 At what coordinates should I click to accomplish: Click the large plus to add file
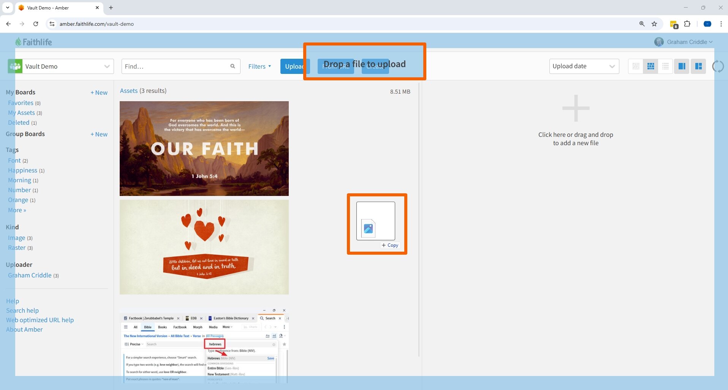pos(576,108)
